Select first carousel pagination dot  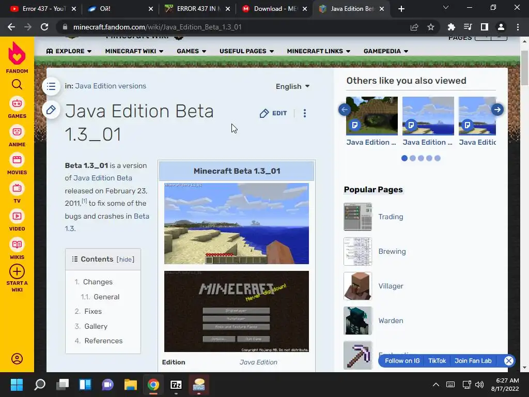pos(404,158)
